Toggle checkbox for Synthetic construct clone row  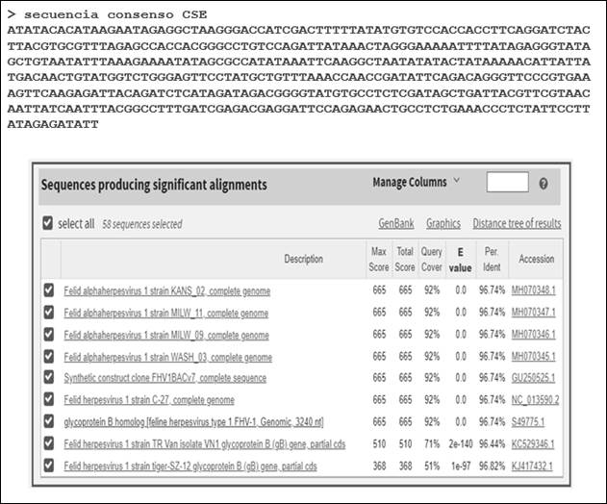(x=49, y=378)
